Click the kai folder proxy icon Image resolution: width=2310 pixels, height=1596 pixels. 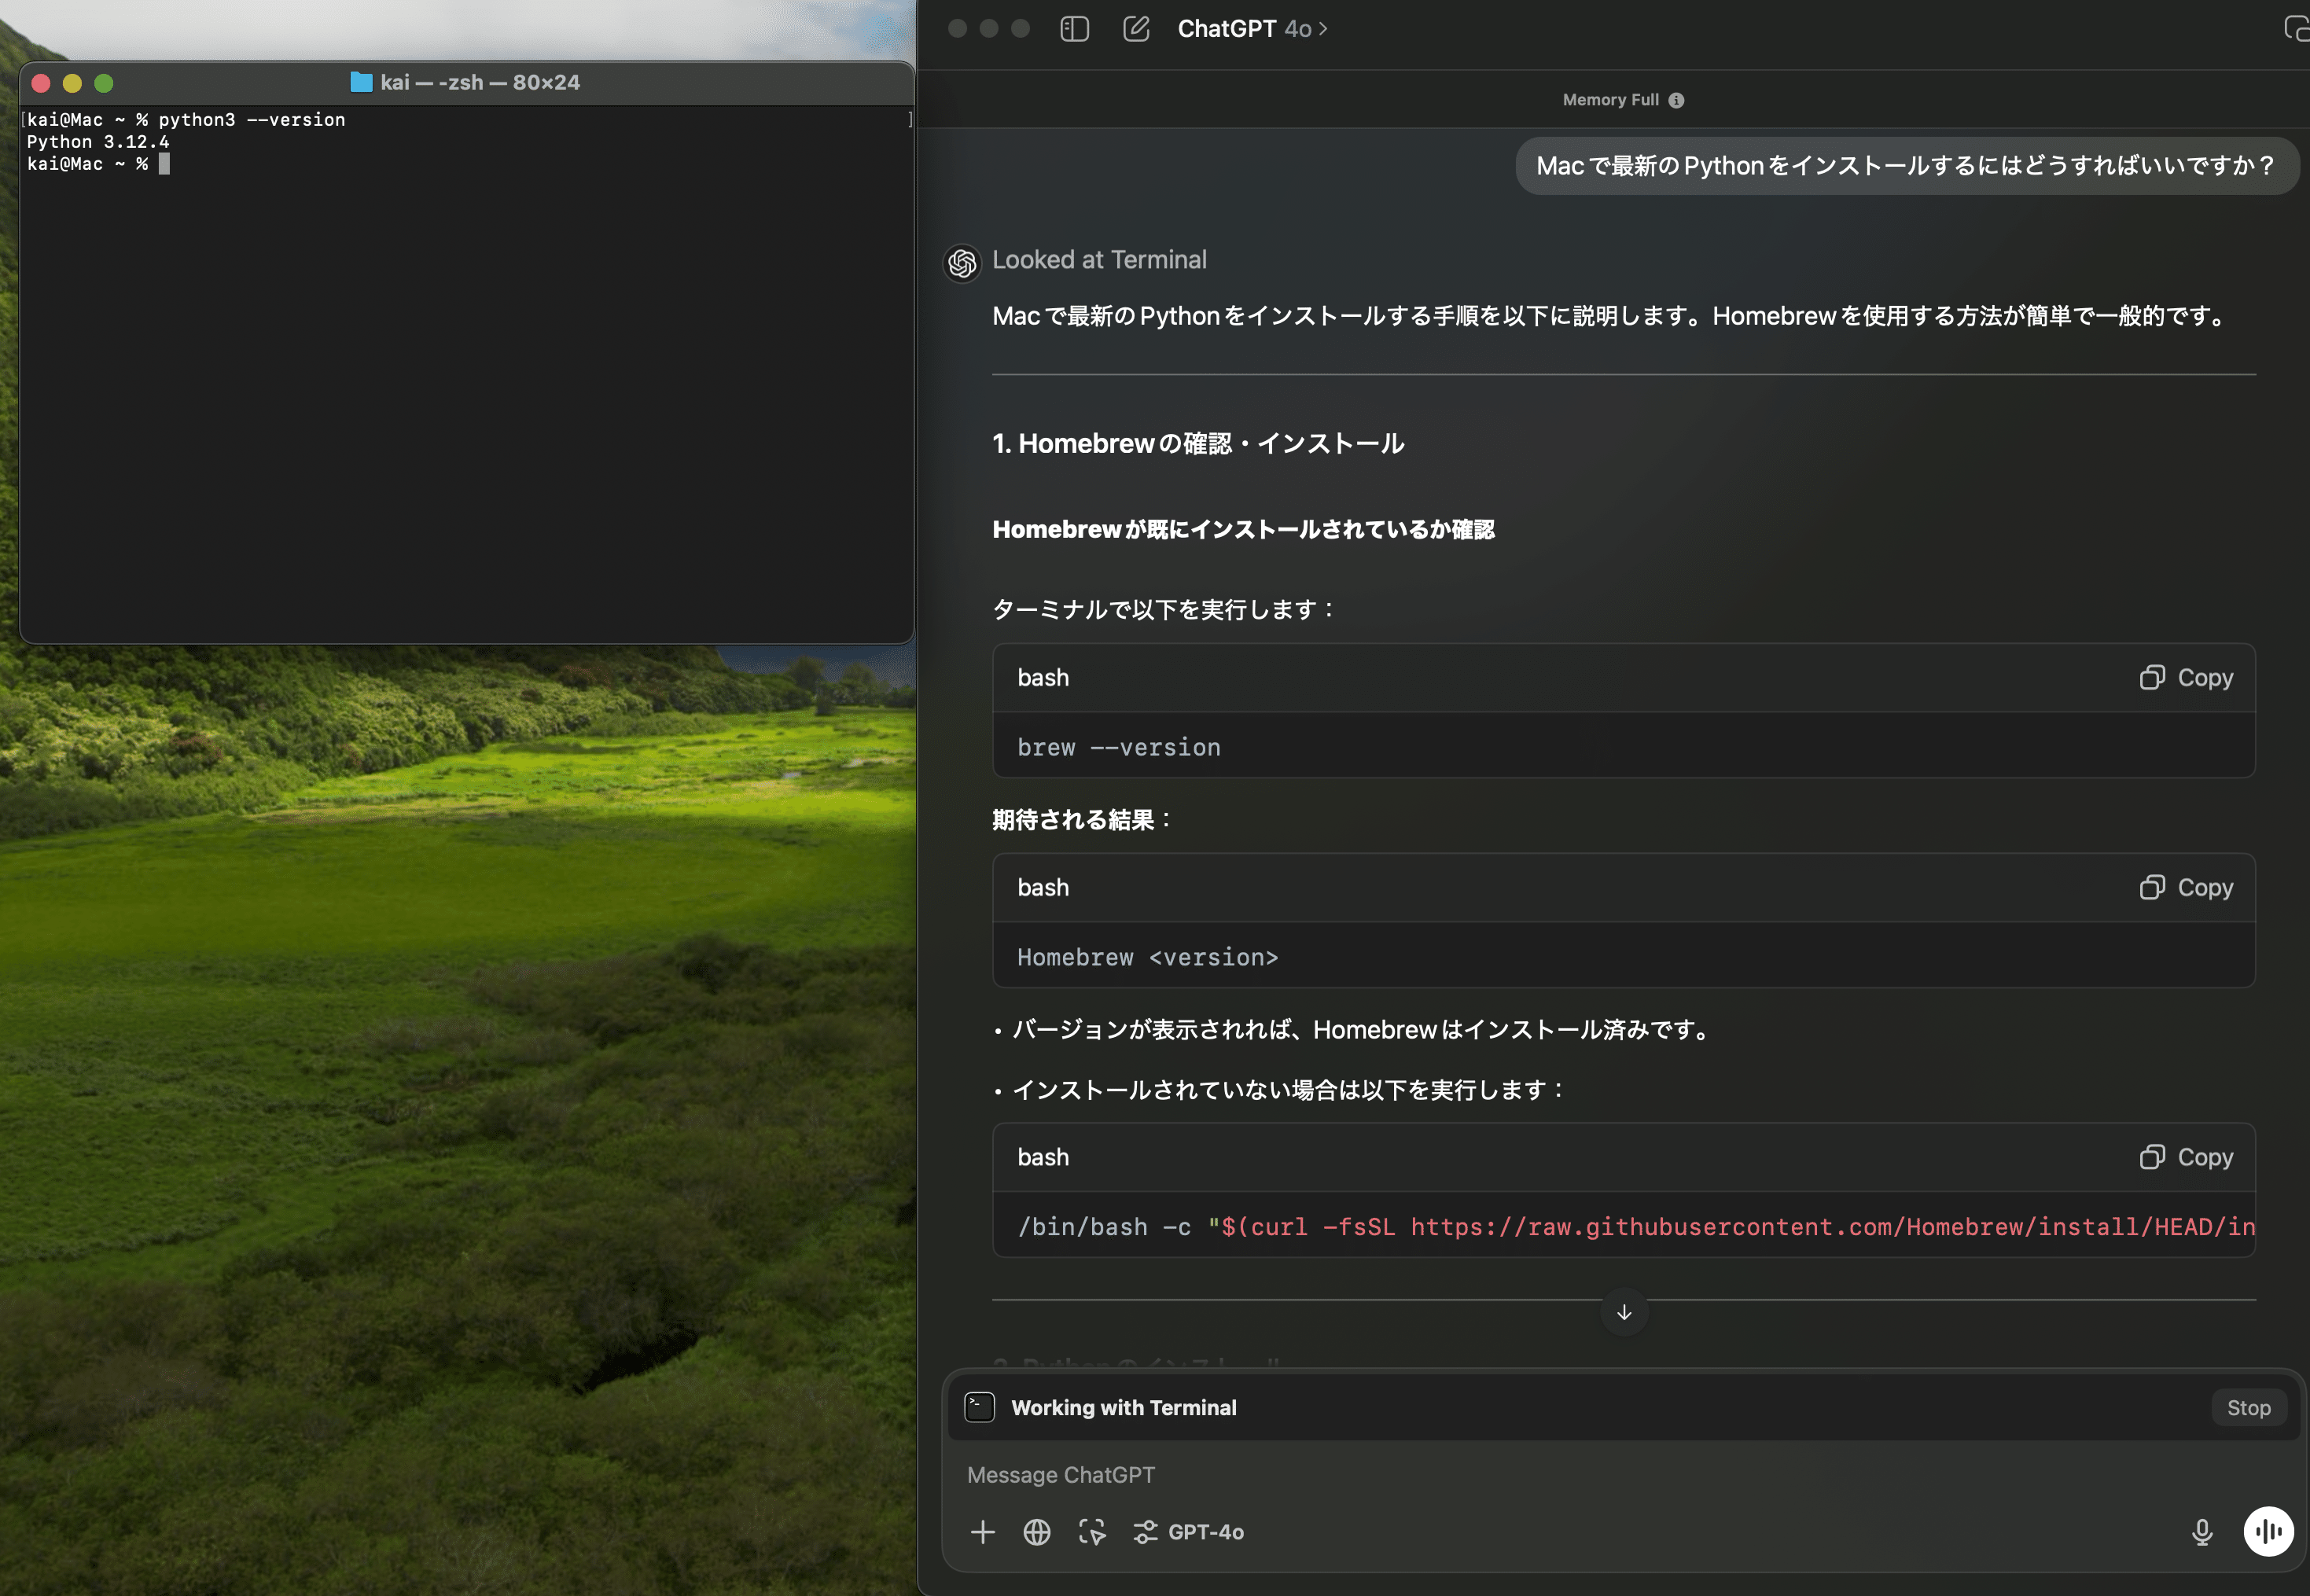coord(361,82)
